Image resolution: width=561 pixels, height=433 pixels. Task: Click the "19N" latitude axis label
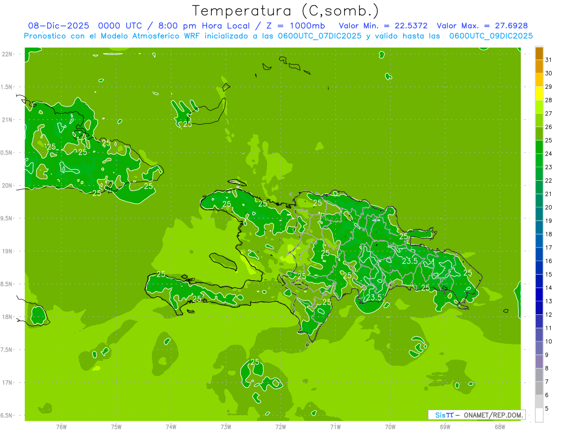tap(7, 251)
